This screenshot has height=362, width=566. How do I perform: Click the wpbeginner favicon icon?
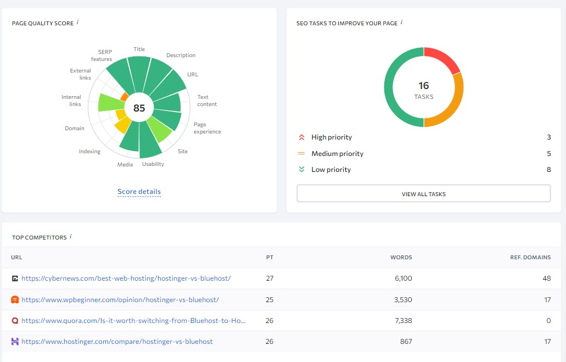point(15,299)
